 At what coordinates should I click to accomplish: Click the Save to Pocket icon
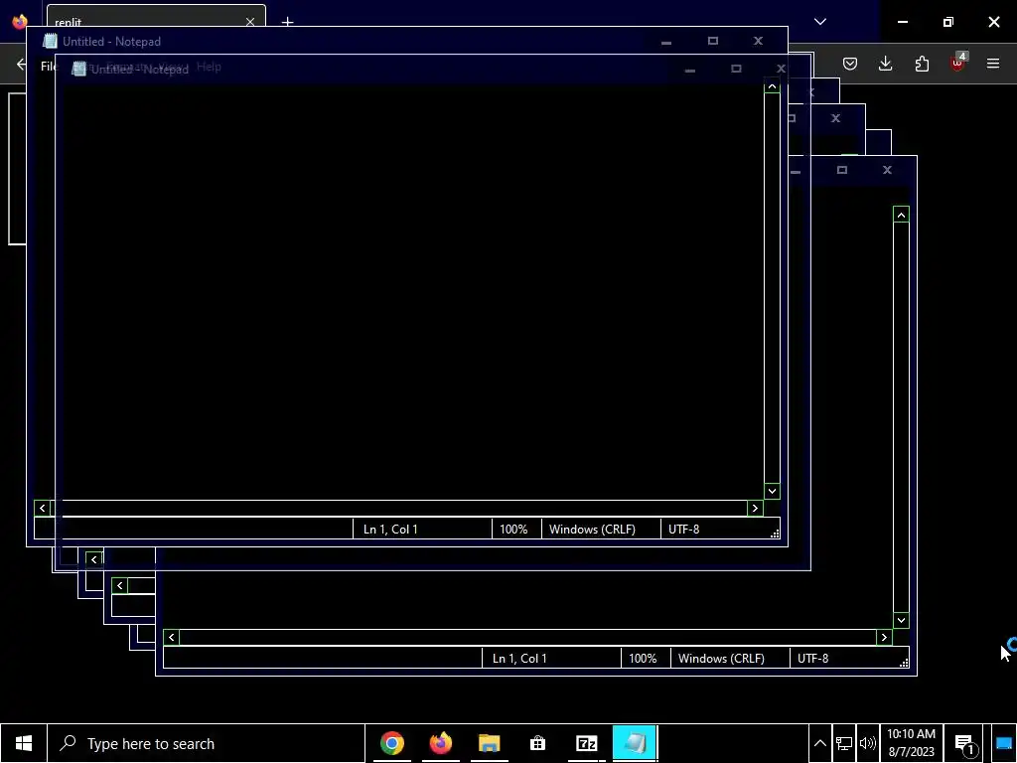click(x=850, y=64)
